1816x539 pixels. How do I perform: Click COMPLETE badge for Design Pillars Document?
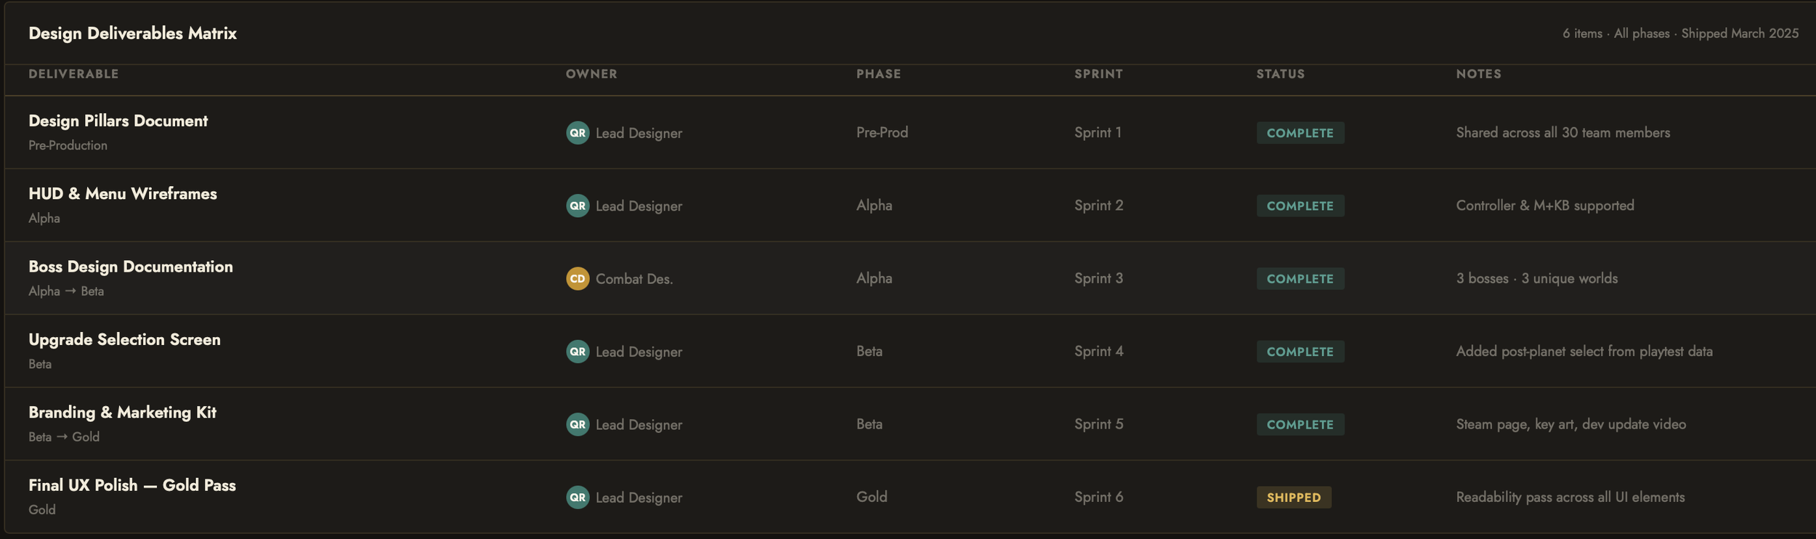pos(1300,133)
